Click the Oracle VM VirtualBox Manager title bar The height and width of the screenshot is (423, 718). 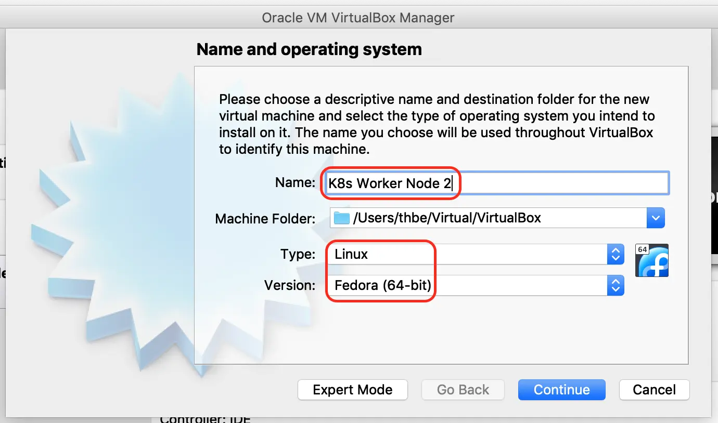tap(358, 17)
